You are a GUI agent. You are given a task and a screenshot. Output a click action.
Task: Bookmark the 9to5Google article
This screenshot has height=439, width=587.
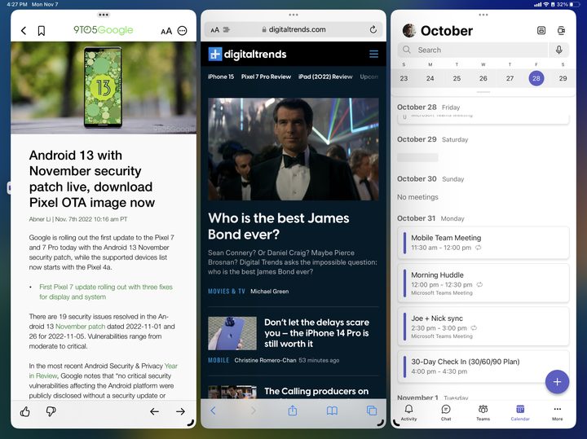click(42, 31)
